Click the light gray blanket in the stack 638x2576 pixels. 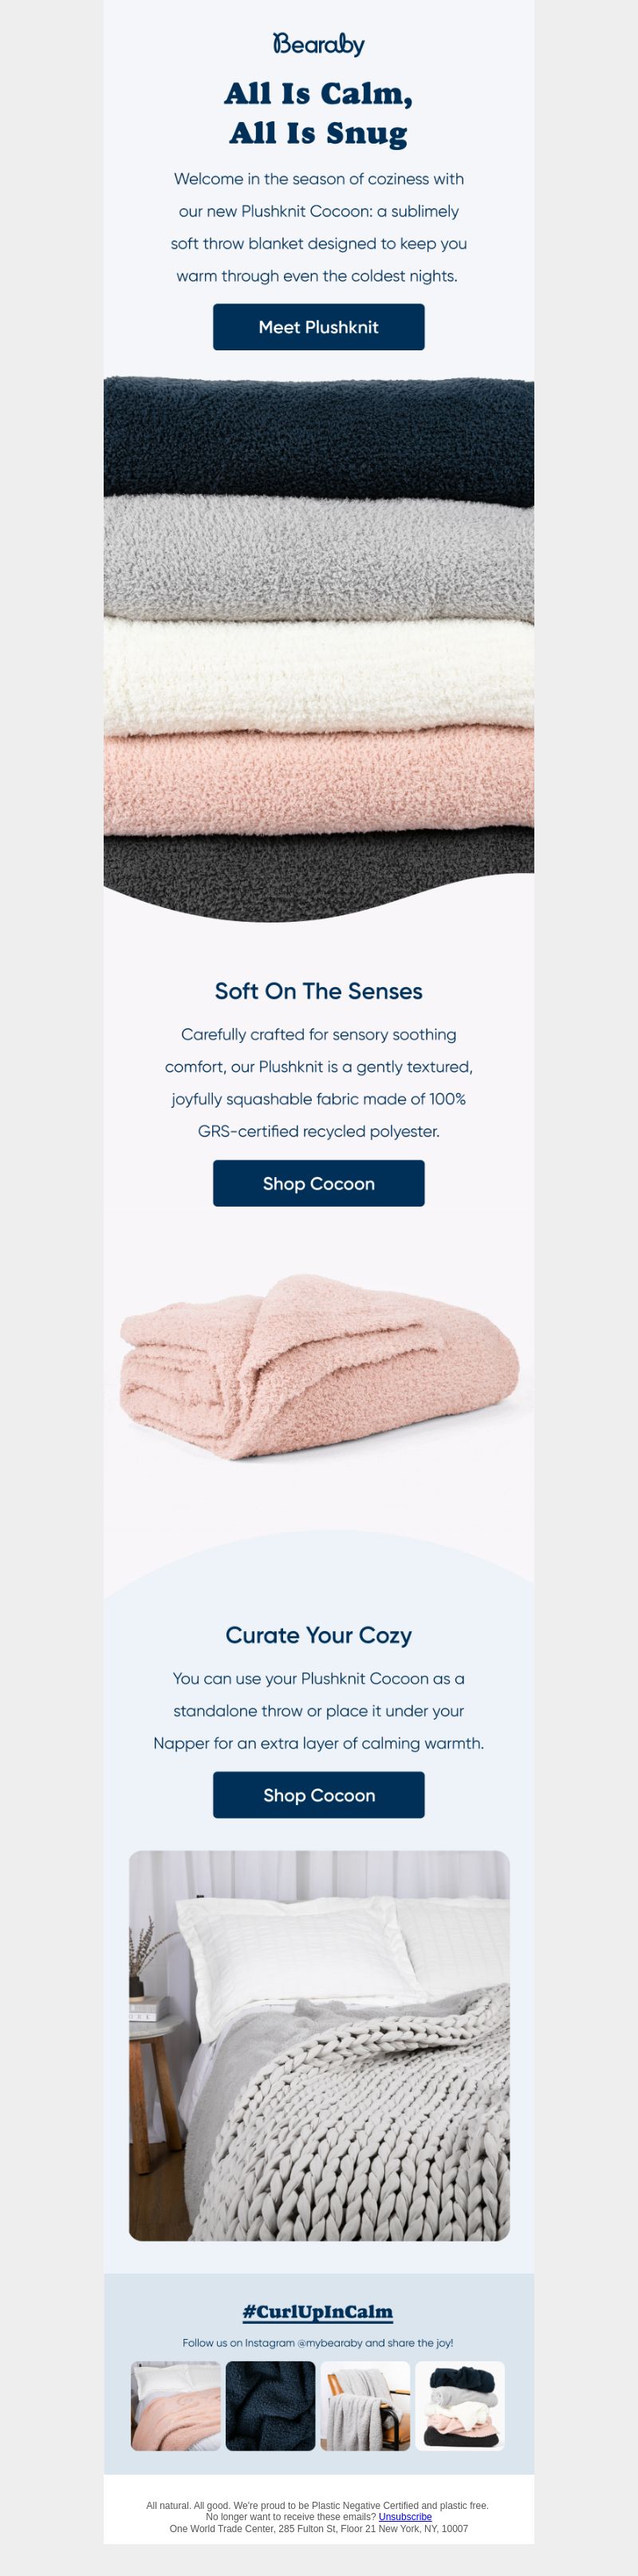[x=319, y=562]
